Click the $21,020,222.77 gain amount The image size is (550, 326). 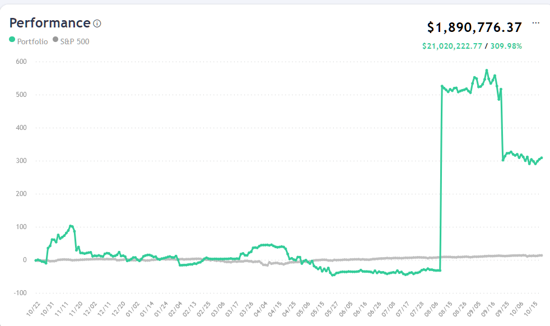[452, 46]
